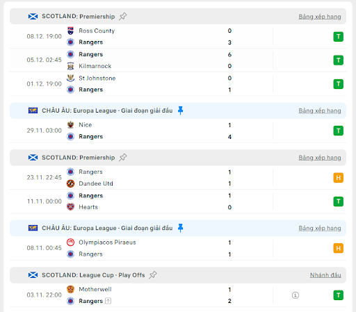Image resolution: width=356 pixels, height=312 pixels.
Task: Click the Kilmarnock team crest icon
Action: [70, 66]
